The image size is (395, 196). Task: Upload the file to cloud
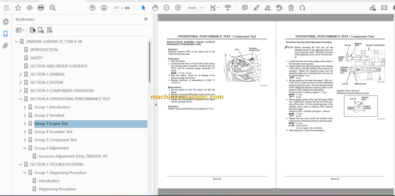point(29,8)
